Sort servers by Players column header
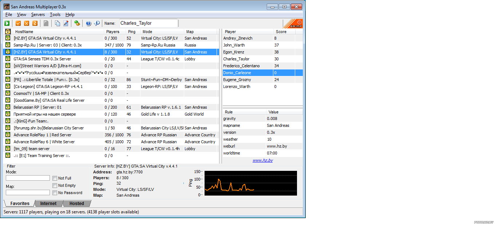Image resolution: width=495 pixels, height=225 pixels. 115,32
